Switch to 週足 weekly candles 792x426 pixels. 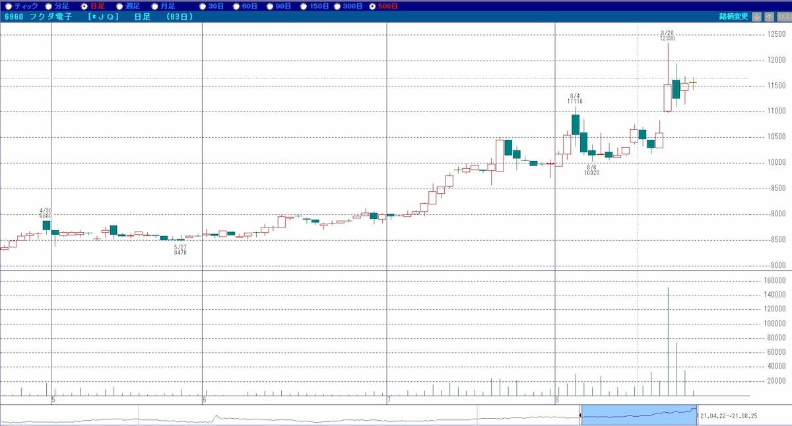pos(119,6)
